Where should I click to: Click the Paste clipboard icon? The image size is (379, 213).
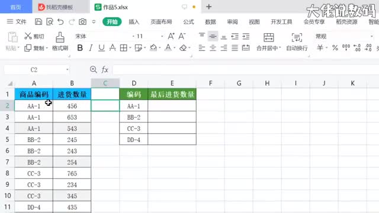(12, 37)
